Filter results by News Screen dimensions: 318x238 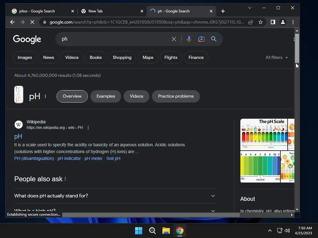[48, 57]
